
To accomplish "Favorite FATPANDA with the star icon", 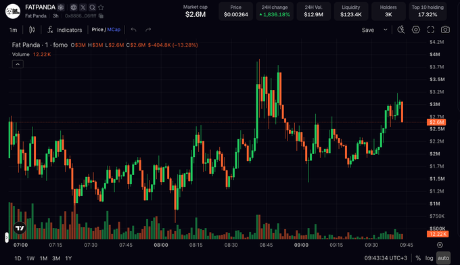I will click(101, 7).
